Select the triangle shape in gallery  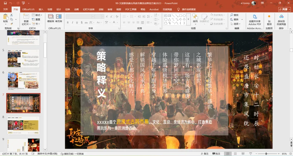170,20
